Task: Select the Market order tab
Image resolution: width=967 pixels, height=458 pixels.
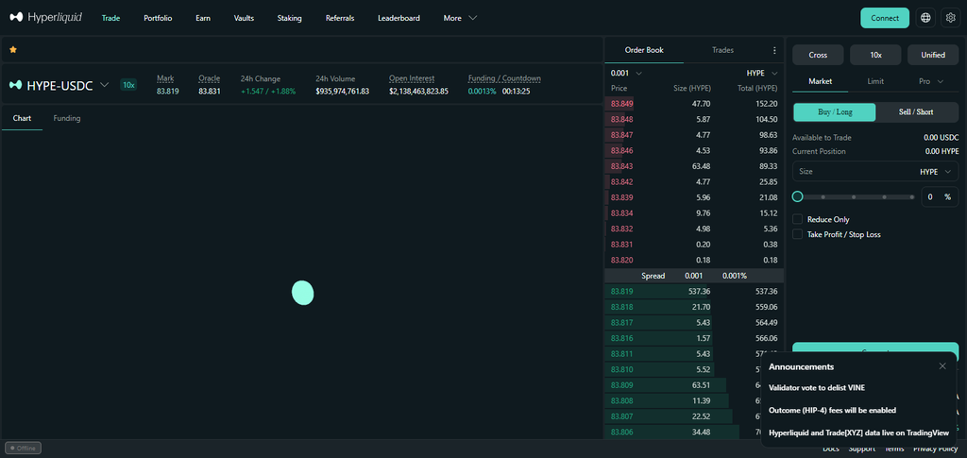Action: (821, 81)
